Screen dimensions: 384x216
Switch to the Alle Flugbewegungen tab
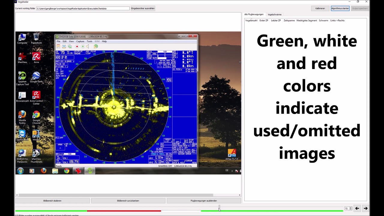click(254, 14)
